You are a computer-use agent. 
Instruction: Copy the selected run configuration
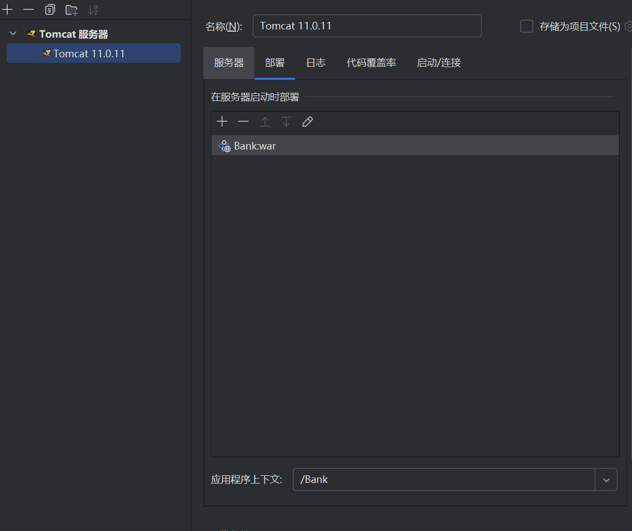click(50, 10)
